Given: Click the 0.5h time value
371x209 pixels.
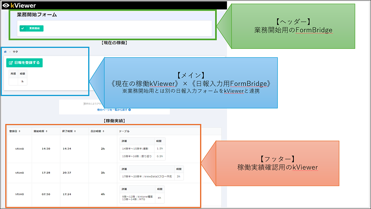Looking at the screenshot, I should click(x=160, y=156).
